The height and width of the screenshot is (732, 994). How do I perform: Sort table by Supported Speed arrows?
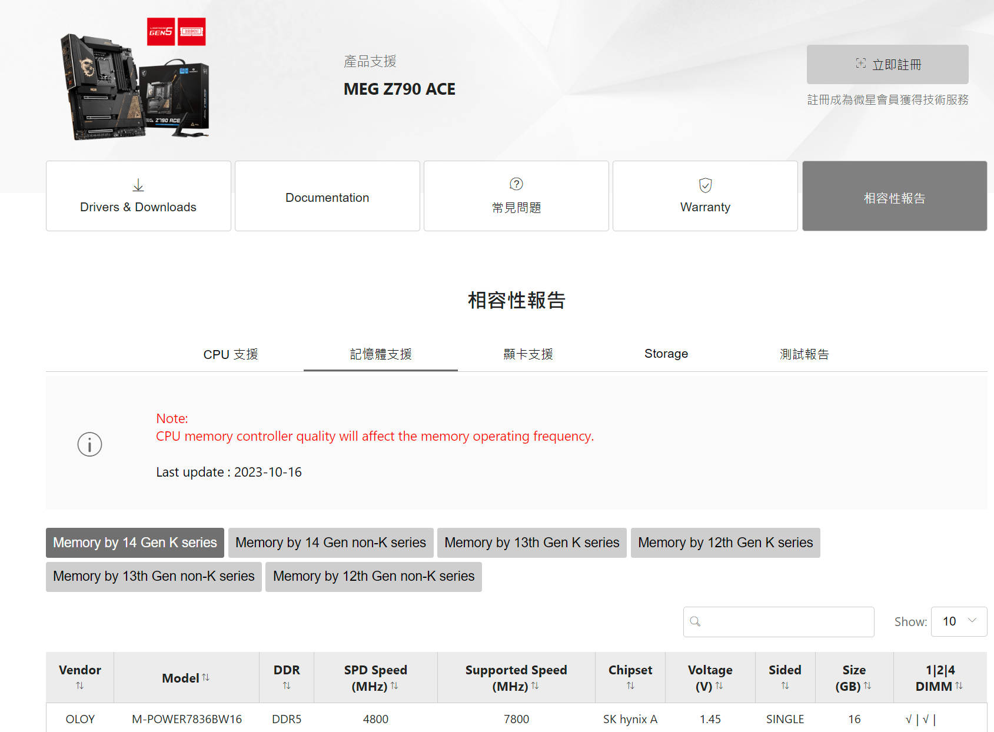tap(535, 686)
